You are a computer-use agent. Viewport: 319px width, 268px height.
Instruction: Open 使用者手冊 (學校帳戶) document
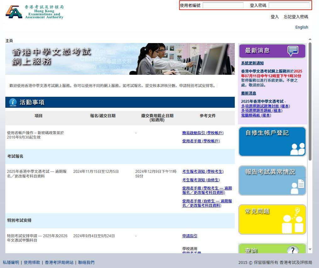[201, 141]
